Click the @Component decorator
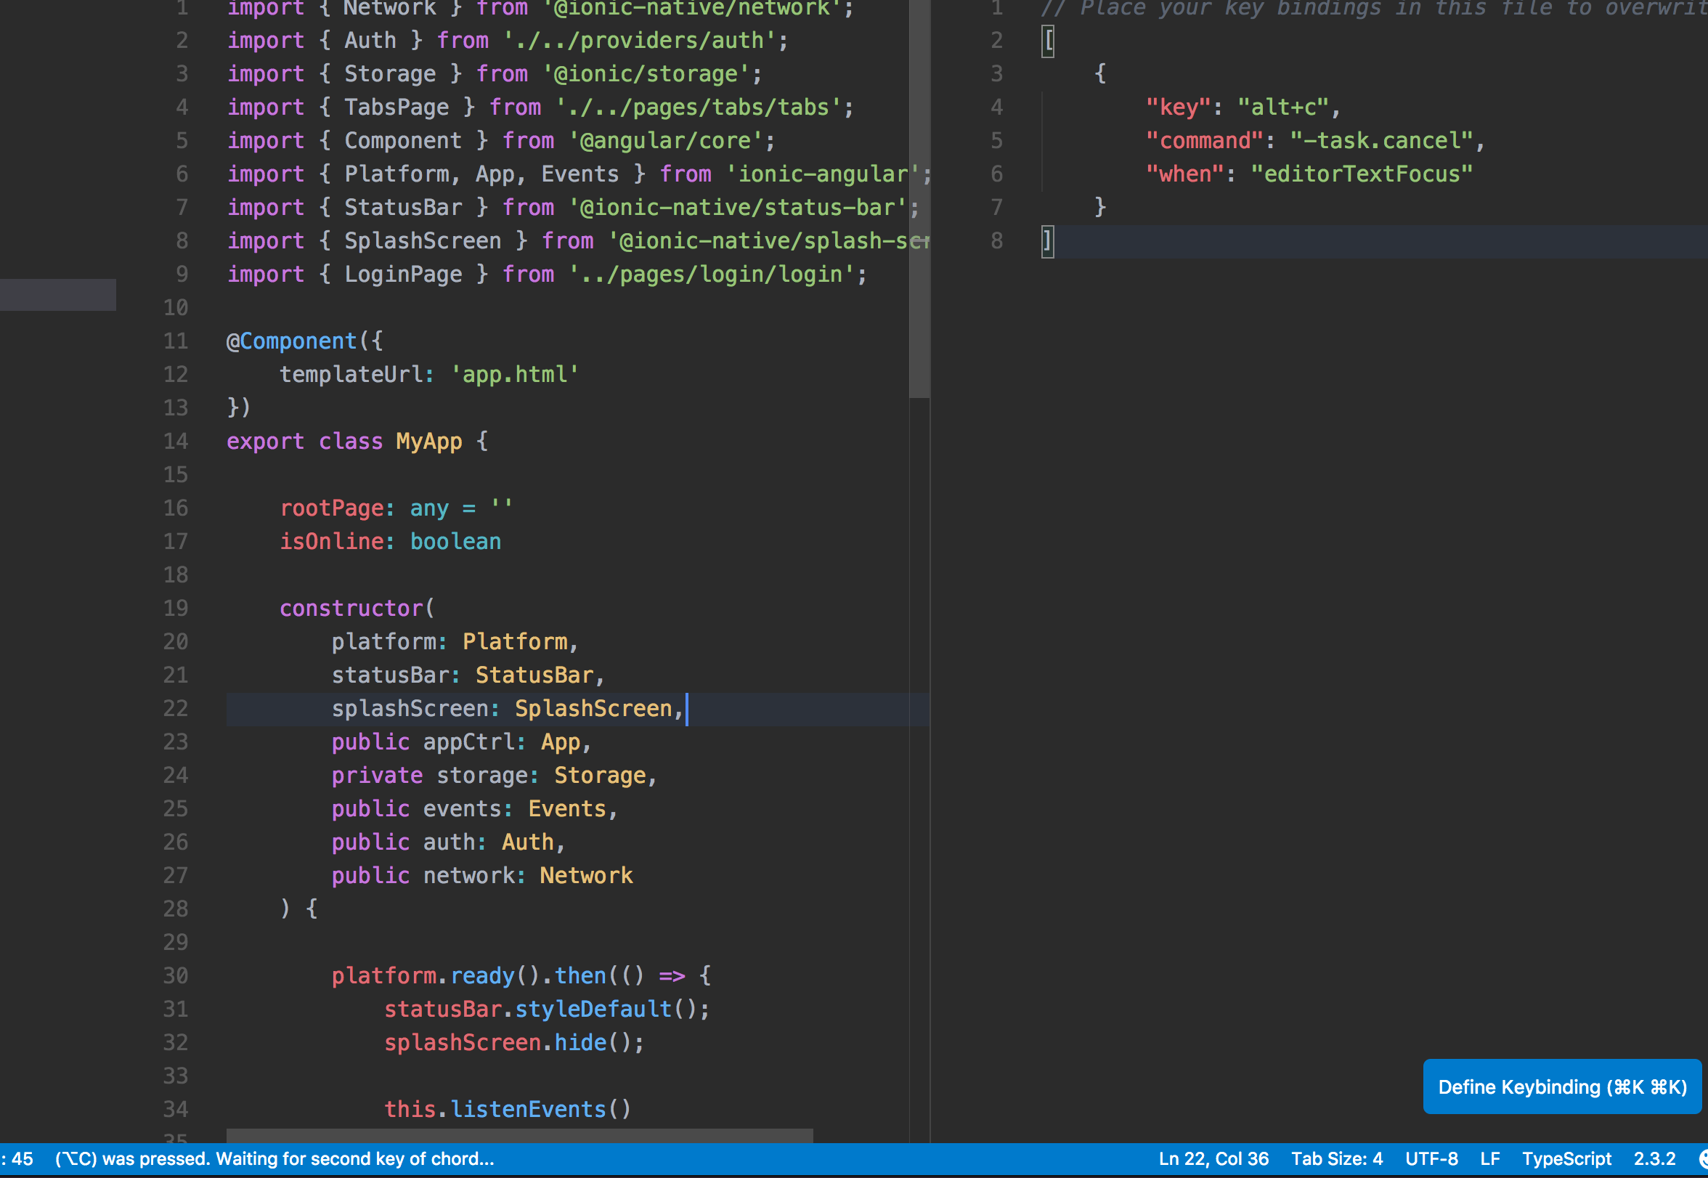Screen dimensions: 1708x1178 [291, 341]
